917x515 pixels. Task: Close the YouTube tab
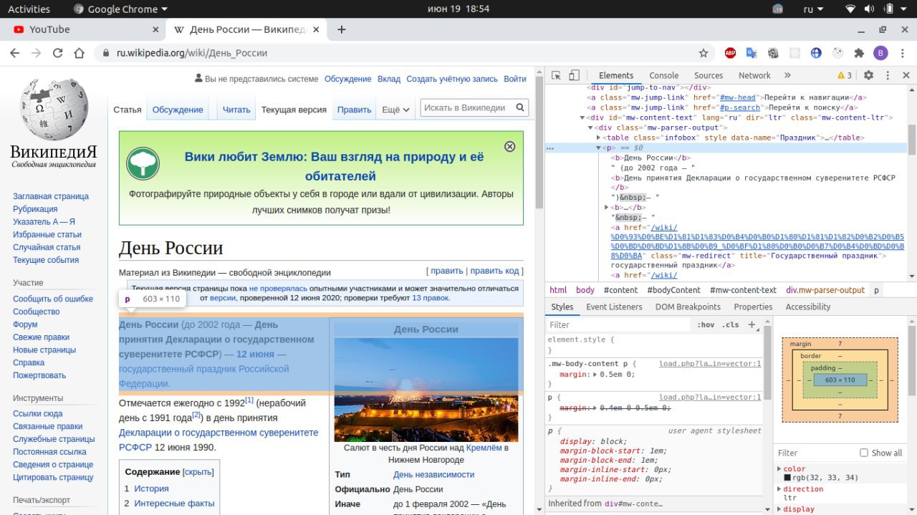tap(155, 29)
